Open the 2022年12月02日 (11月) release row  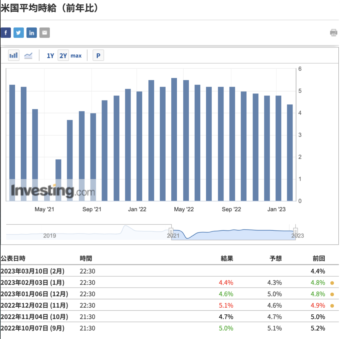point(170,305)
